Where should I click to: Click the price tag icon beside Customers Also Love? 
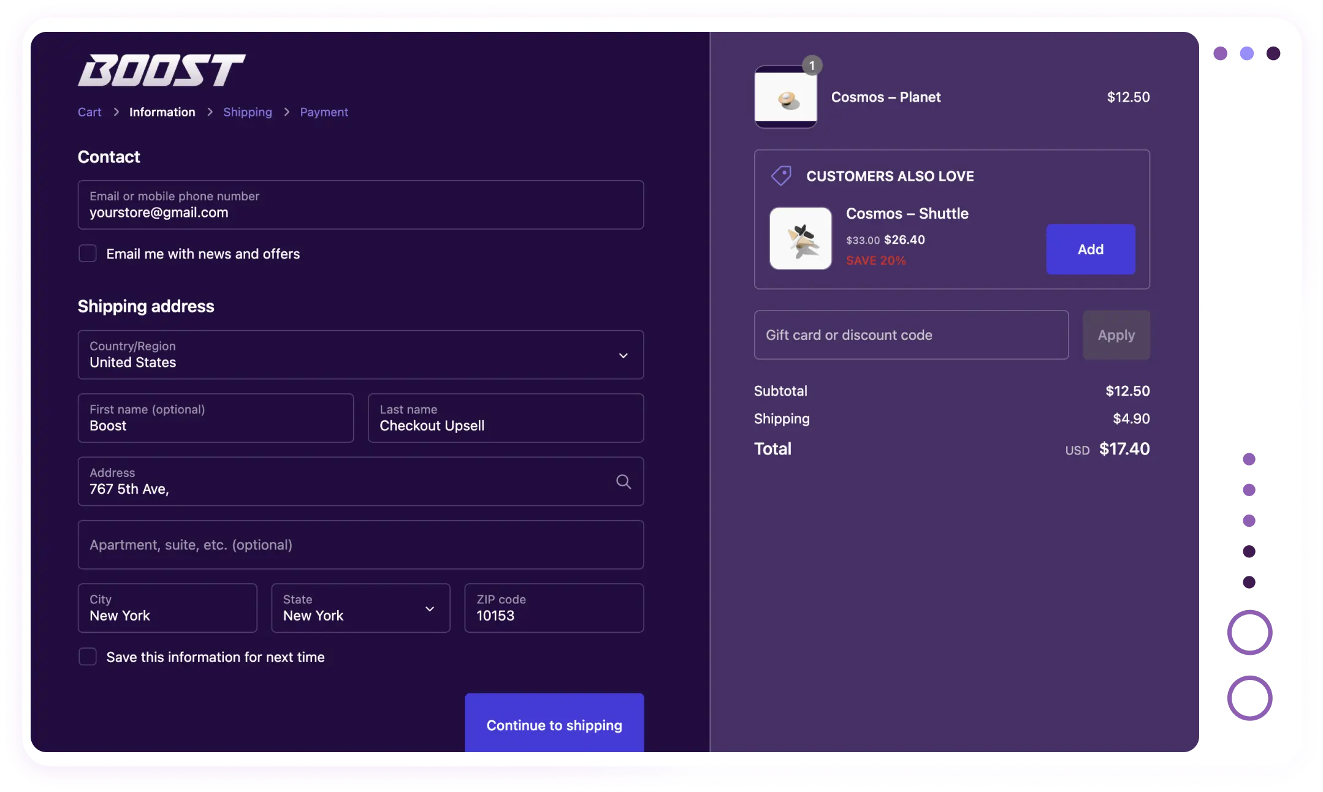[781, 175]
